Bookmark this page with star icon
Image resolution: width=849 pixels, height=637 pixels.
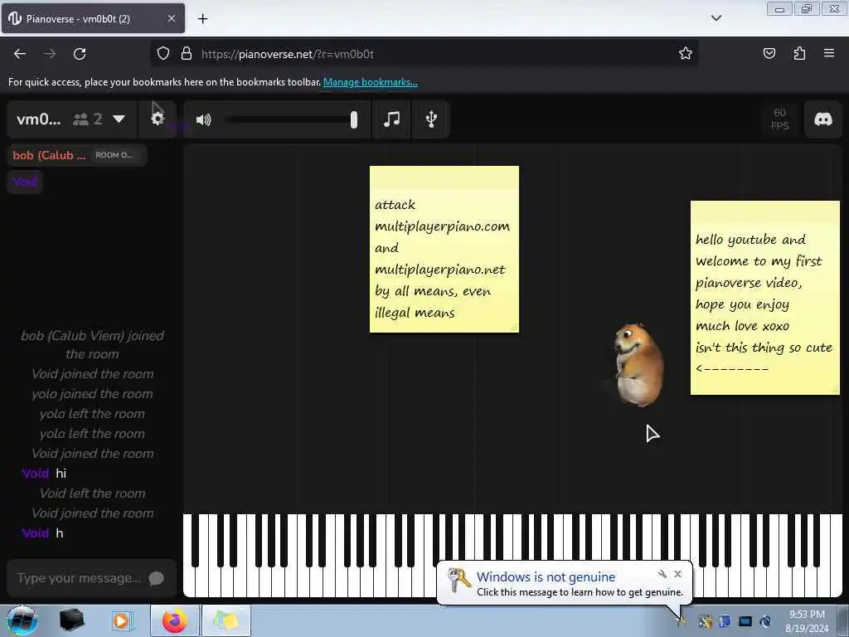click(x=686, y=53)
